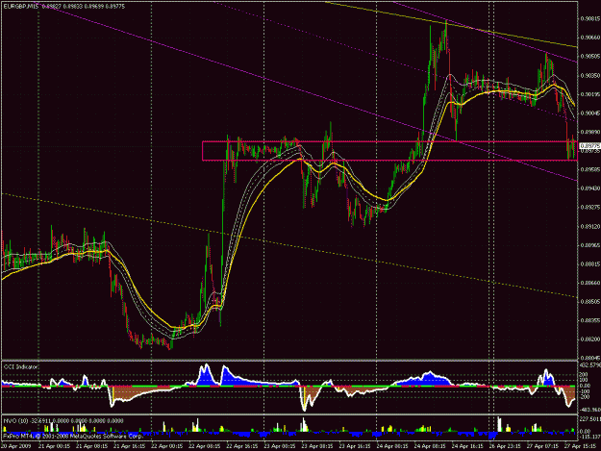The image size is (601, 451).
Task: Click the 23 Apr 08:15 time label
Action: click(x=317, y=446)
